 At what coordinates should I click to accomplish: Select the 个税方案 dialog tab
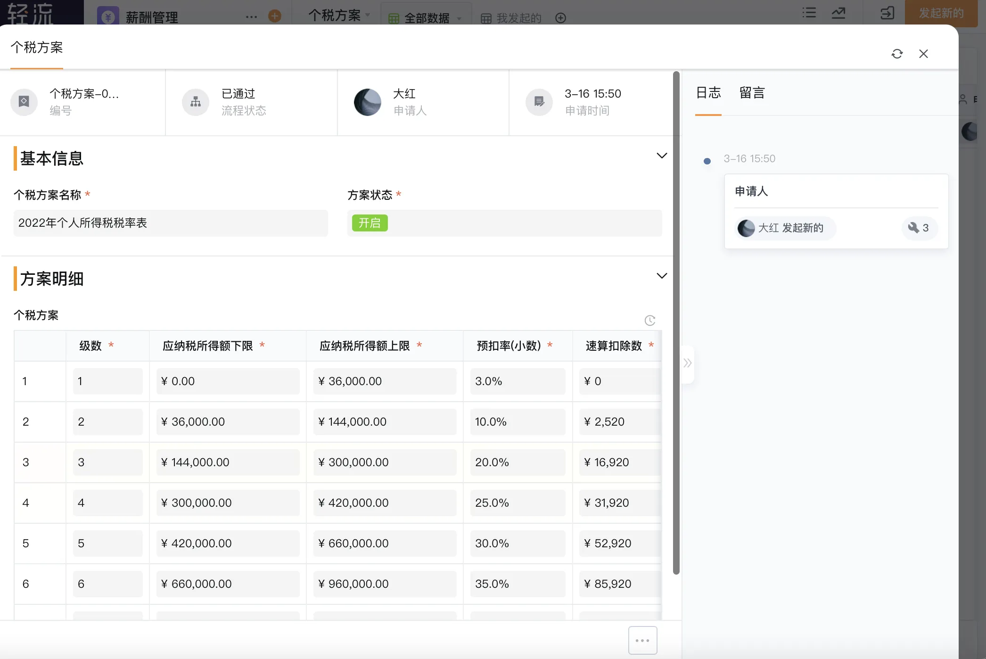coord(37,48)
